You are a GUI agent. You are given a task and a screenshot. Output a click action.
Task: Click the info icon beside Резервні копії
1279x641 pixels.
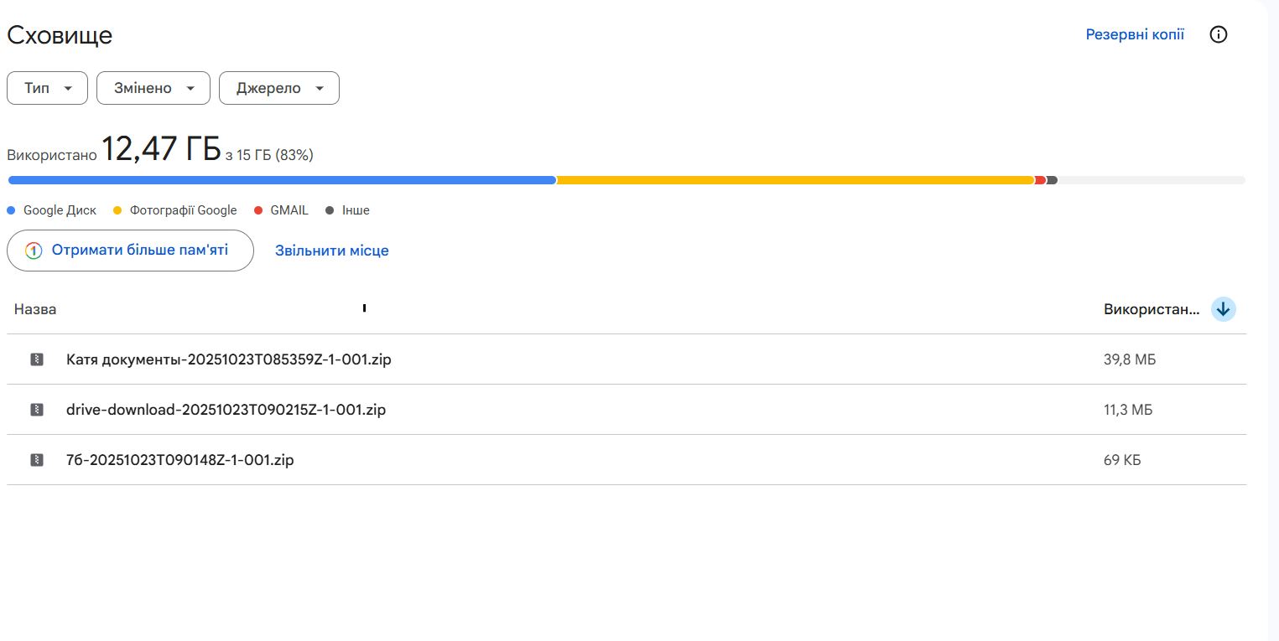(1219, 34)
